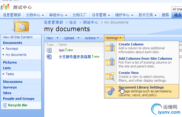The image size is (182, 117).
Task: Open the 分支服务器安装指南 document
Action: [x=75, y=57]
